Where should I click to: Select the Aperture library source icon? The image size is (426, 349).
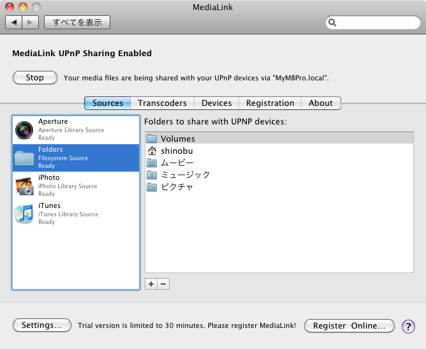25,130
